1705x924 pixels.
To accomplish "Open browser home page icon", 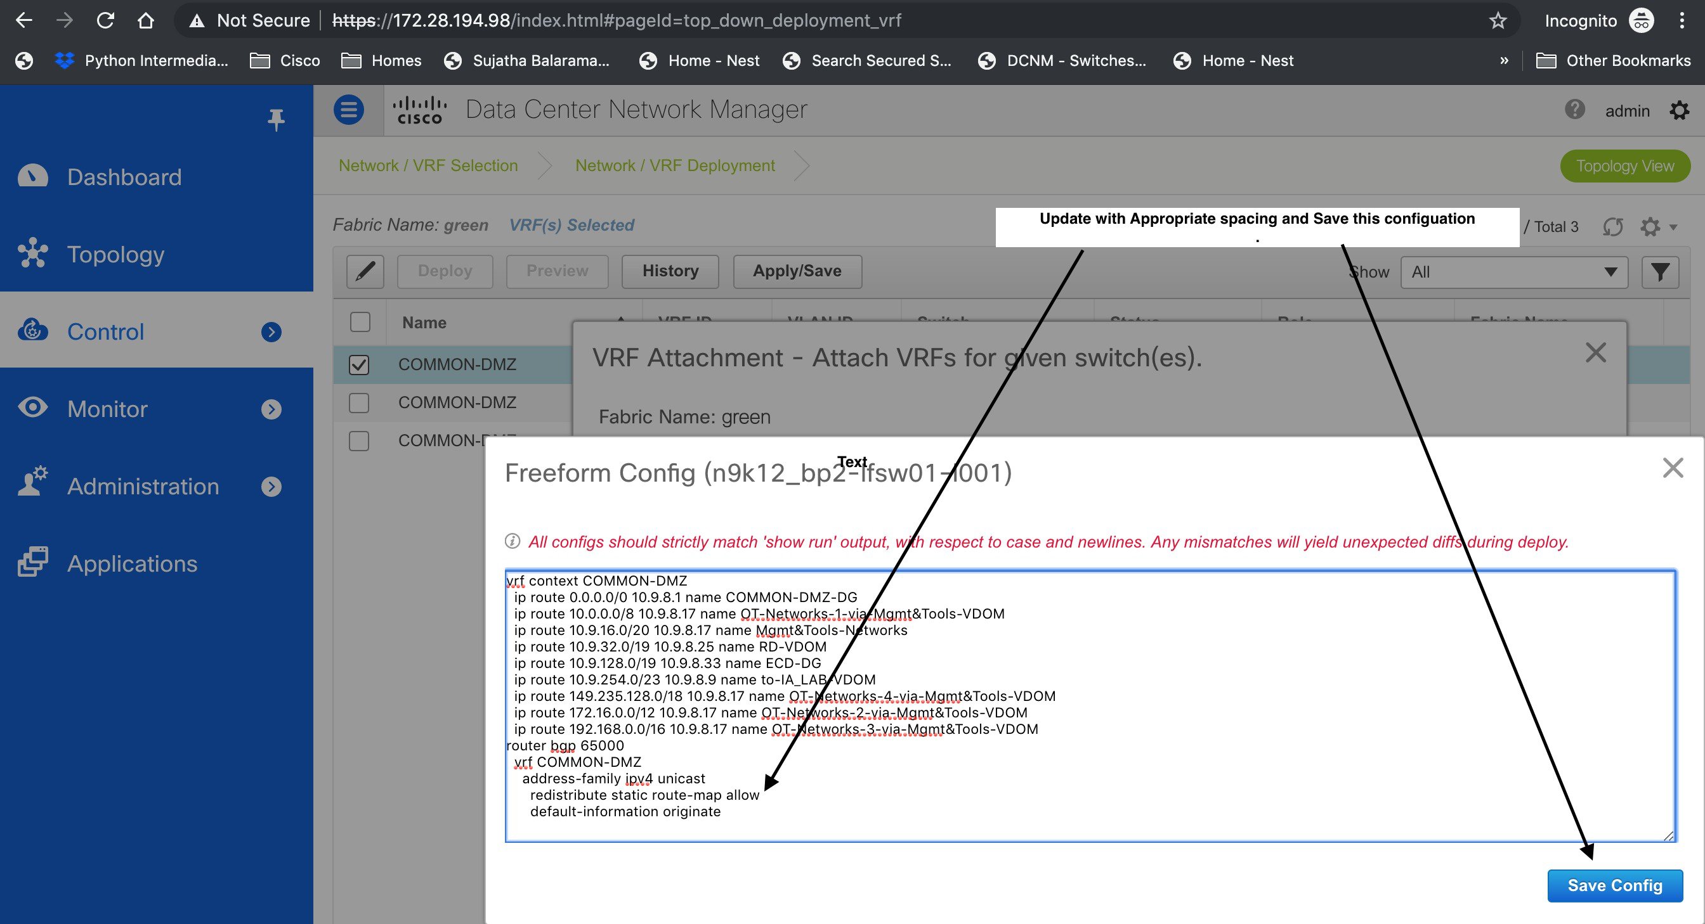I will point(146,20).
